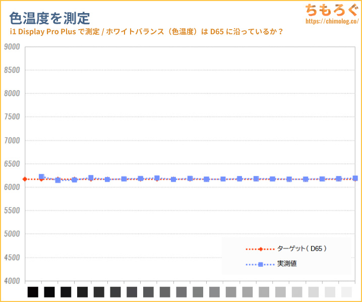This screenshot has height=302, width=362.
Task: Click the 実測値 legend label
Action: [x=287, y=264]
